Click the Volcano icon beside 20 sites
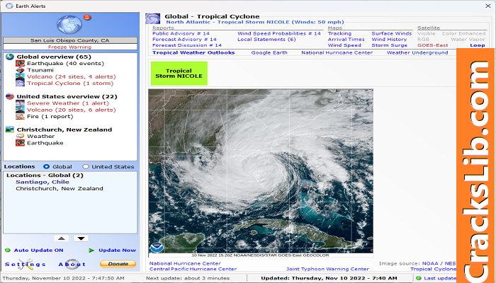The height and width of the screenshot is (283, 496). point(21,110)
